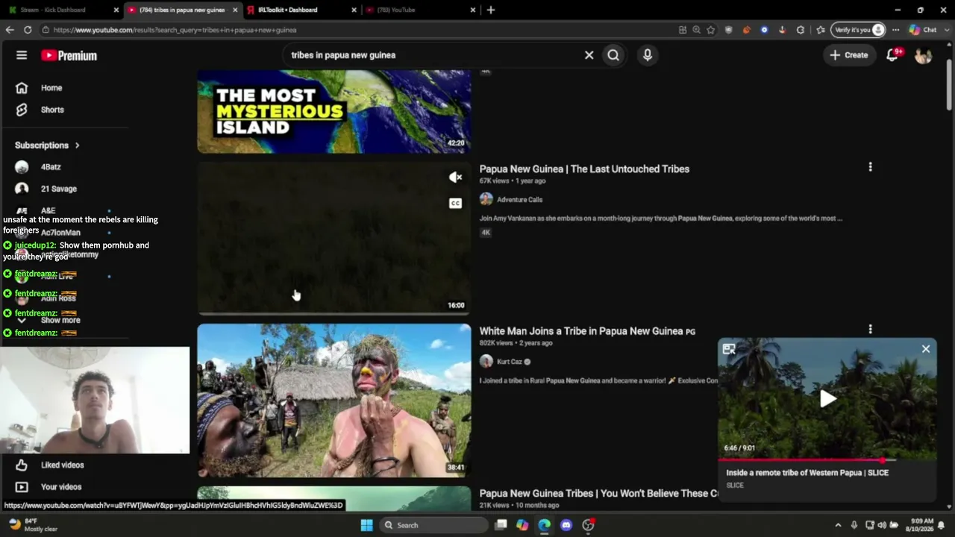The height and width of the screenshot is (537, 955).
Task: Open Adventure Calls channel name link
Action: 519,200
